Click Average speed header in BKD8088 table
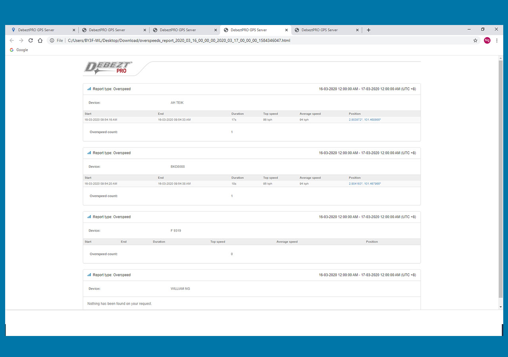Image resolution: width=508 pixels, height=357 pixels. pos(310,178)
